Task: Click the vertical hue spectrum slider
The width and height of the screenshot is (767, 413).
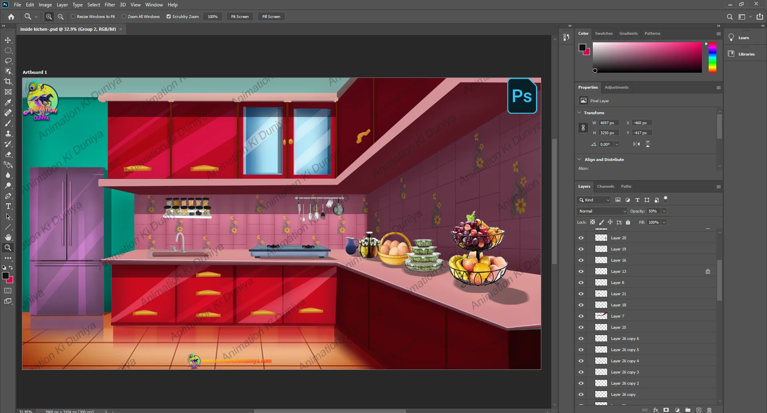Action: pos(712,58)
